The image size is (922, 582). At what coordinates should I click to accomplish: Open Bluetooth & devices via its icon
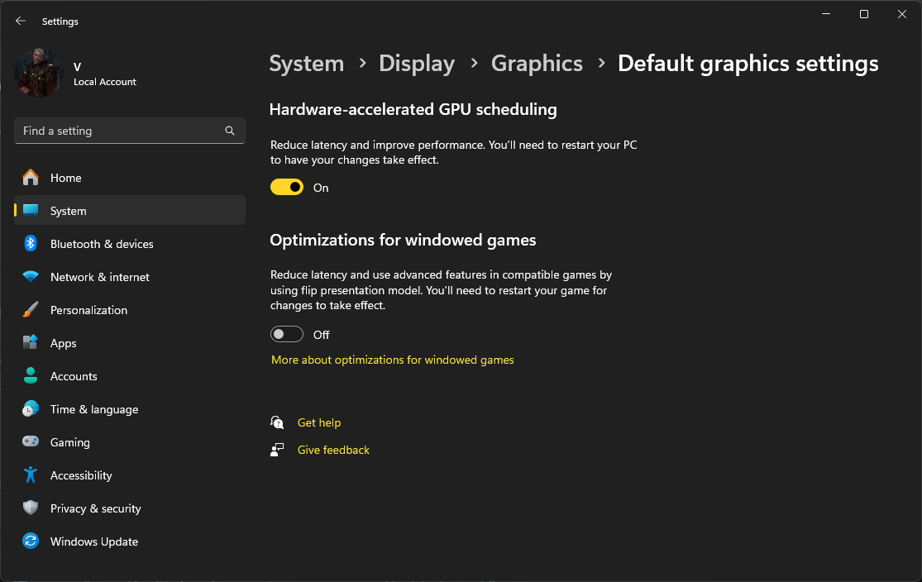[x=31, y=244]
